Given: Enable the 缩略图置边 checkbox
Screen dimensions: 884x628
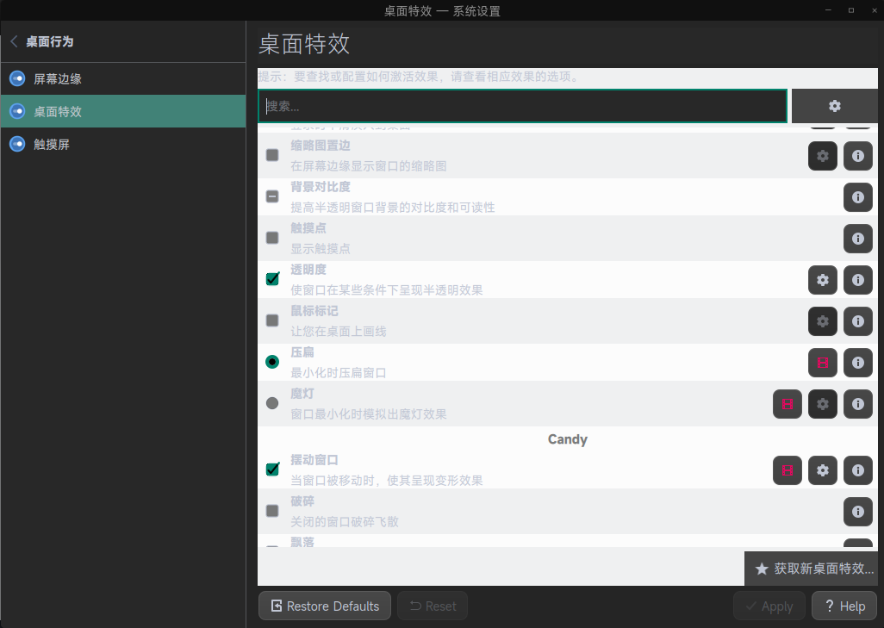Looking at the screenshot, I should pos(272,155).
